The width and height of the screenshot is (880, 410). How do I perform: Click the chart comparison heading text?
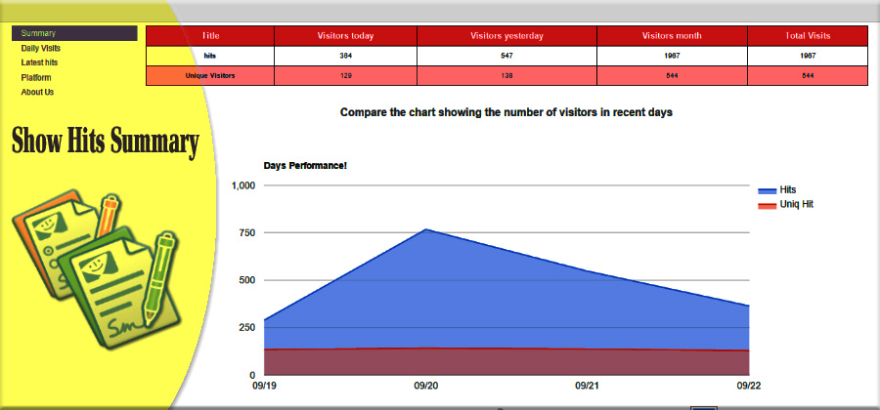coord(506,112)
